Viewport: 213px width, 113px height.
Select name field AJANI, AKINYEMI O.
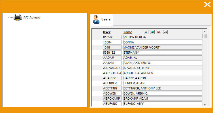(163, 63)
